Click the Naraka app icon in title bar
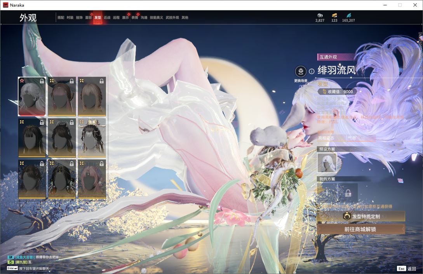Screen dimensions: 423x274 5,5
